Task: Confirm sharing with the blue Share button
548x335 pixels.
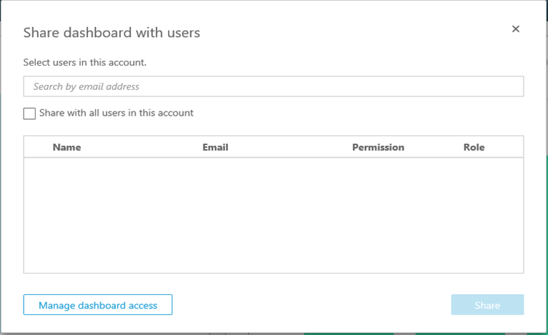Action: pos(487,304)
